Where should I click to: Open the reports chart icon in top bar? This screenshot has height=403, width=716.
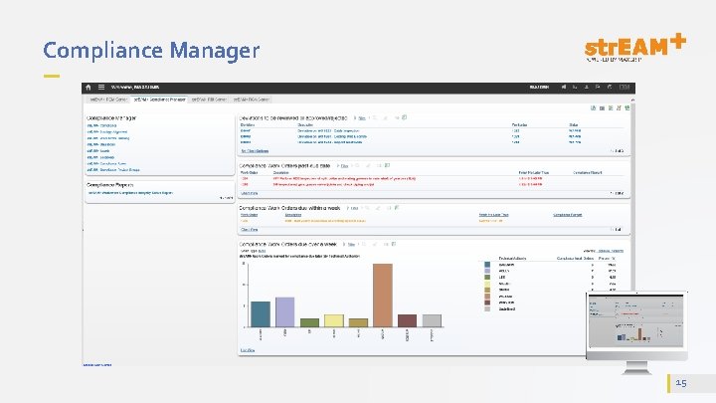(575, 87)
